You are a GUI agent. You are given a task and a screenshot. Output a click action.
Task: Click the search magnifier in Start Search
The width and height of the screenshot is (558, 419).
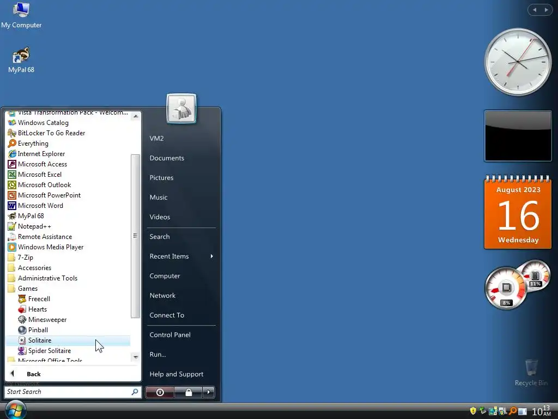pos(135,392)
